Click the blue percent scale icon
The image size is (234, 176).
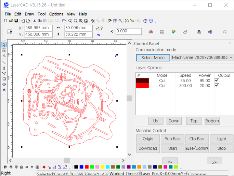pyautogui.click(x=99, y=35)
